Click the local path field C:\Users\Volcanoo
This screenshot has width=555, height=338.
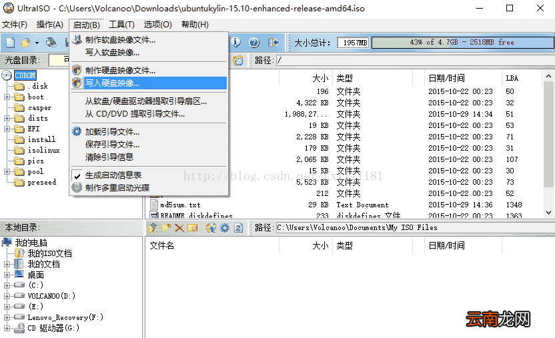point(415,228)
